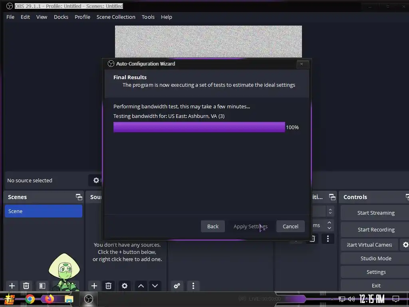This screenshot has width=409, height=307.
Task: Click Exit in Controls panel
Action: point(375,285)
